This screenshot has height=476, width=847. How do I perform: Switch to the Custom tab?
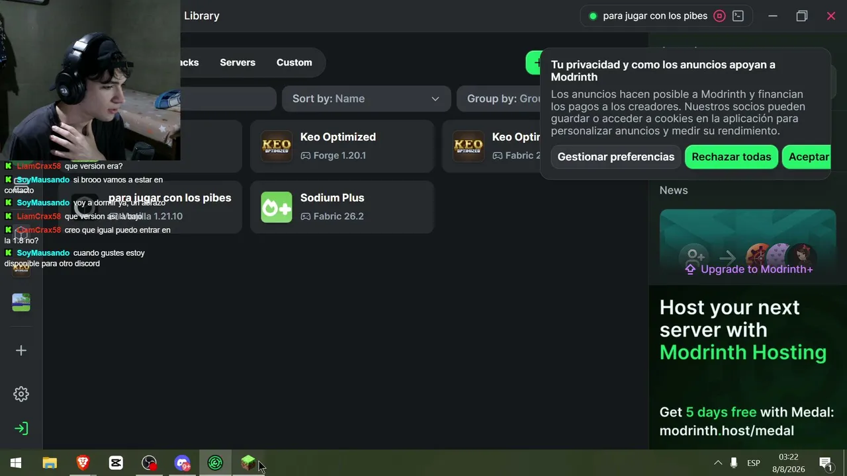coord(294,62)
